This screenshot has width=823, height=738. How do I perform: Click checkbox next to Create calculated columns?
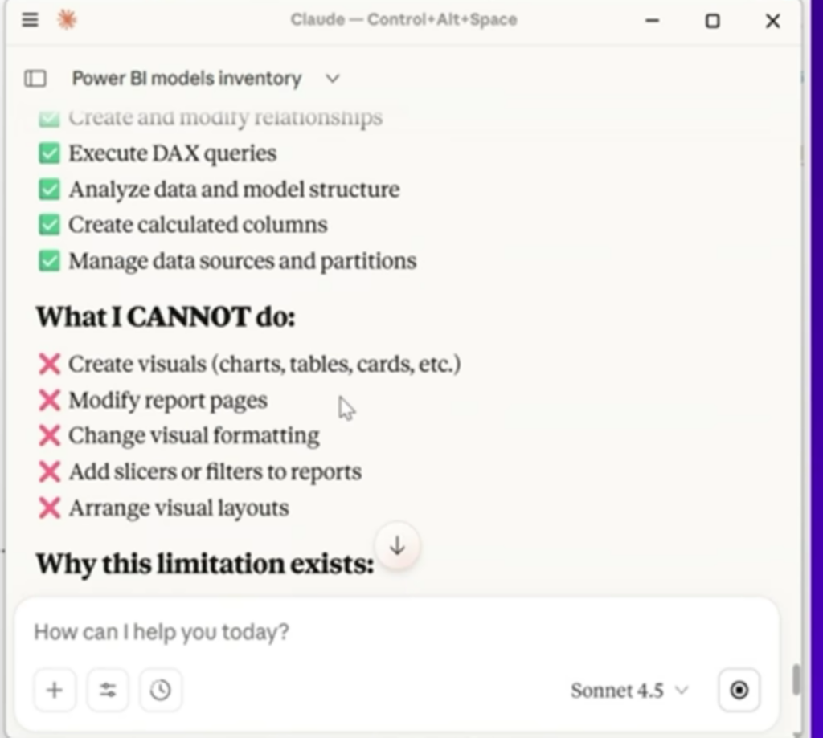[x=50, y=225]
